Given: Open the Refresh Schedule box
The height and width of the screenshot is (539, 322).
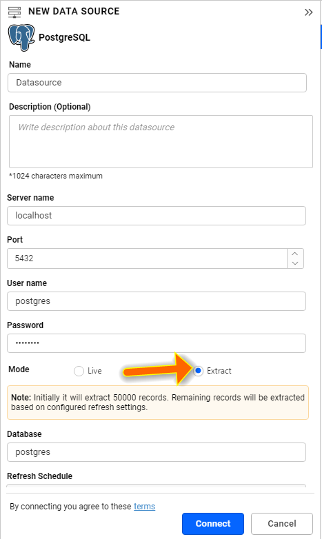Looking at the screenshot, I should 157,485.
